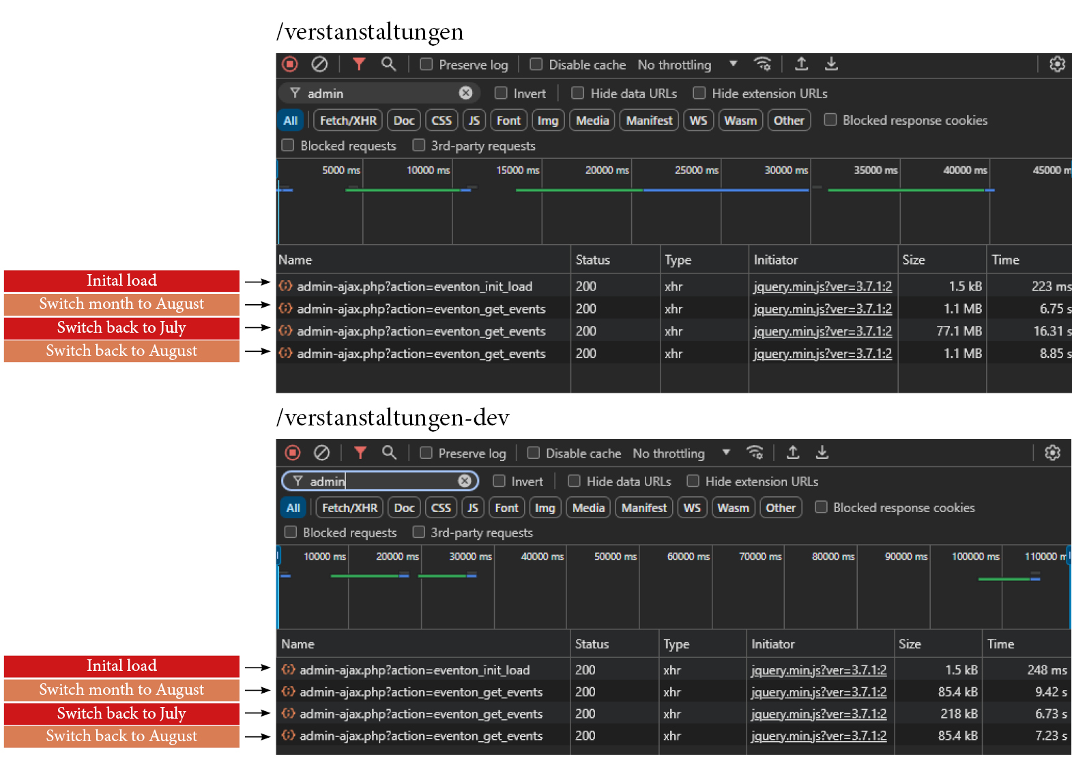Image resolution: width=1072 pixels, height=765 pixels.
Task: Select Wasm filter in bottom panel
Action: pyautogui.click(x=733, y=507)
